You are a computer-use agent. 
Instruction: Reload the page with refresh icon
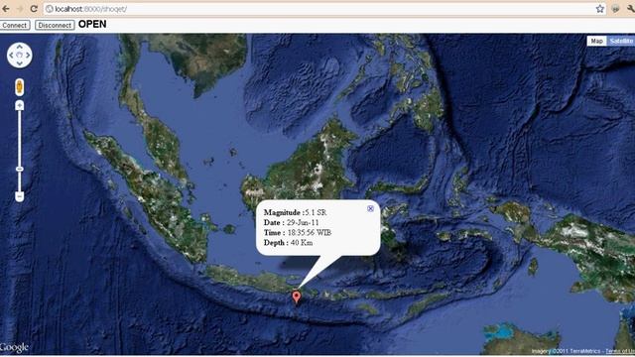coord(34,9)
